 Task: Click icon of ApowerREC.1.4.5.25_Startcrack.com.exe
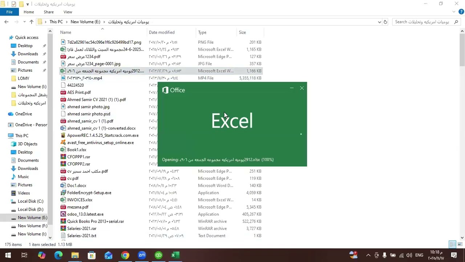[63, 135]
